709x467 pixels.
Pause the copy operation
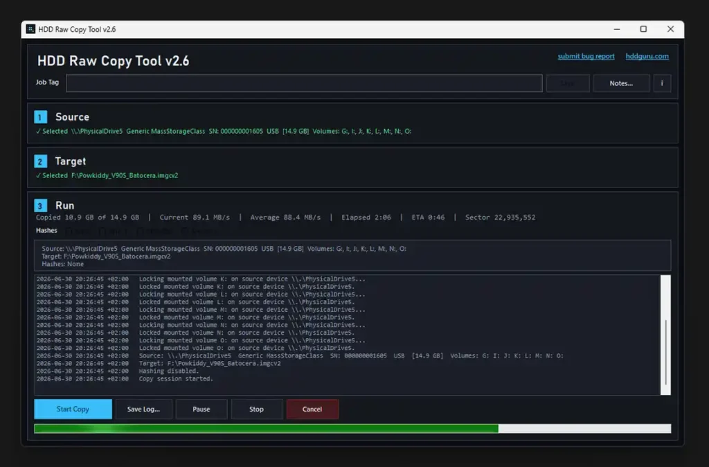click(201, 409)
